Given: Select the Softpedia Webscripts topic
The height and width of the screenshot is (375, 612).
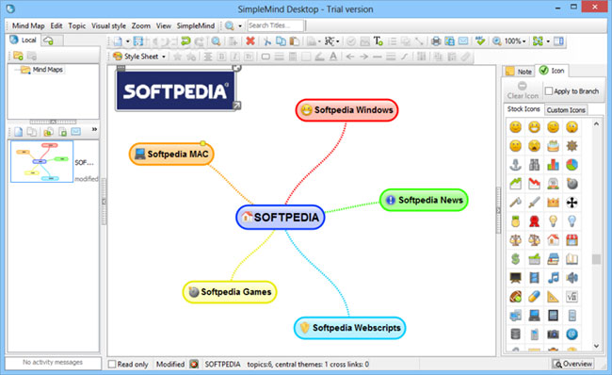Looking at the screenshot, I should click(349, 328).
